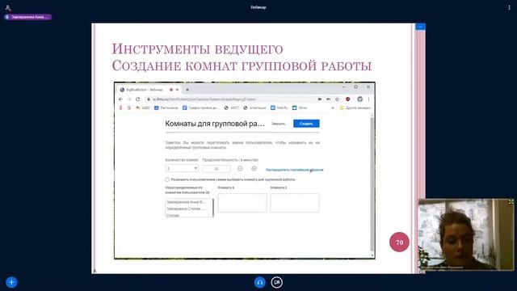Click the Заверанова Анна talking indicator pill
The height and width of the screenshot is (291, 517).
(x=28, y=17)
